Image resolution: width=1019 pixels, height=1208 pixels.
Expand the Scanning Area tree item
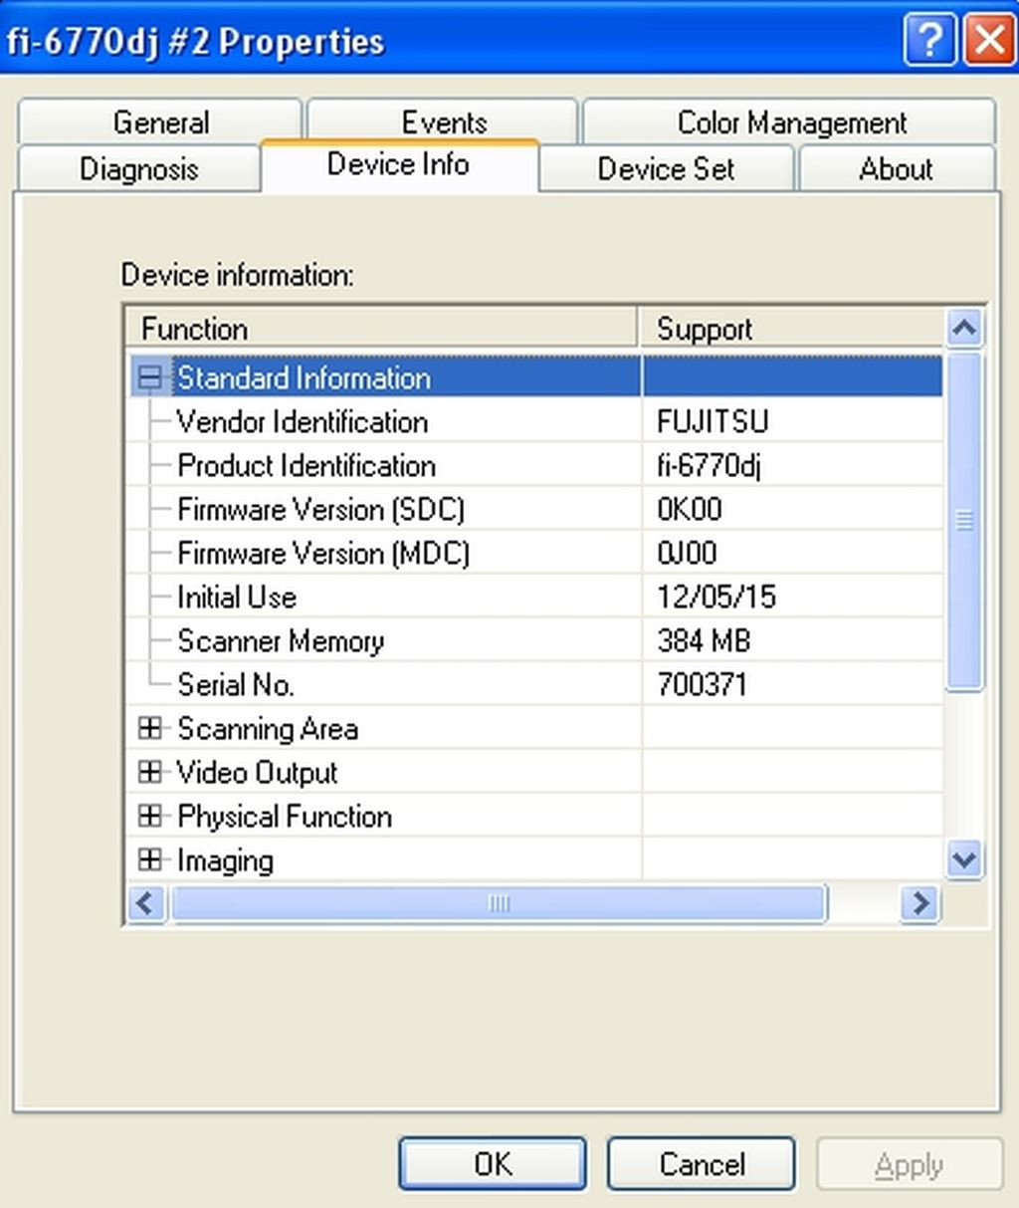click(x=151, y=729)
